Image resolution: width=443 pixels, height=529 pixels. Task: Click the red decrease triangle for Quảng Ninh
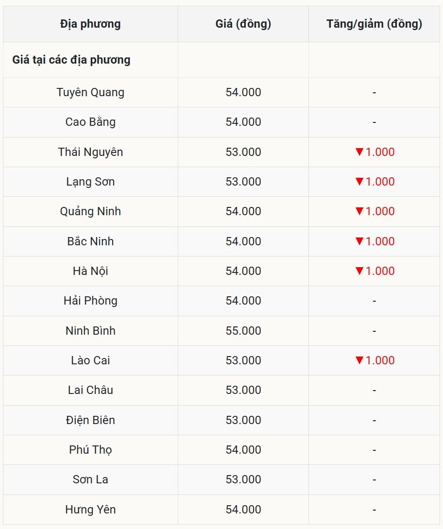[359, 211]
